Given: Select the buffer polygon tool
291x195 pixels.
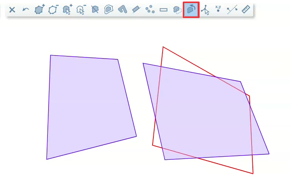Looking at the screenshot, I should (x=109, y=10).
